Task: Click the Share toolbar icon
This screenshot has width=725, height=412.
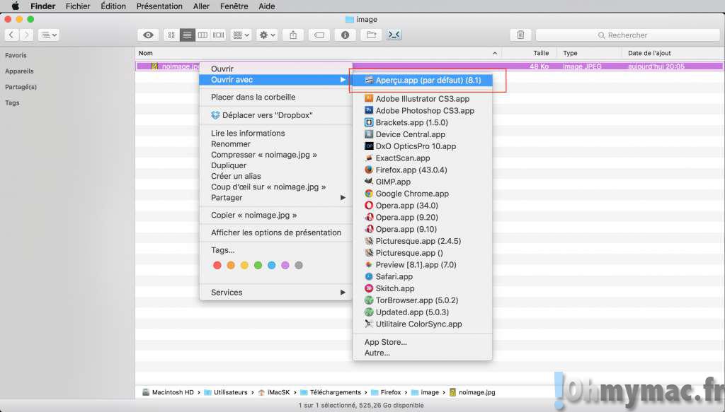Action: [292, 35]
